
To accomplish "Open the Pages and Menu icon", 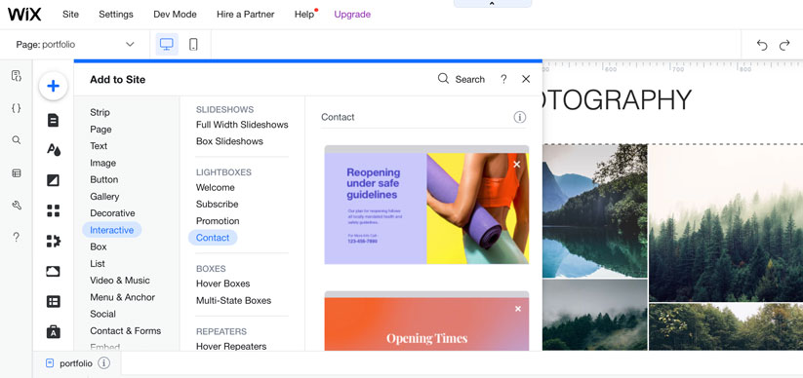I will point(54,120).
